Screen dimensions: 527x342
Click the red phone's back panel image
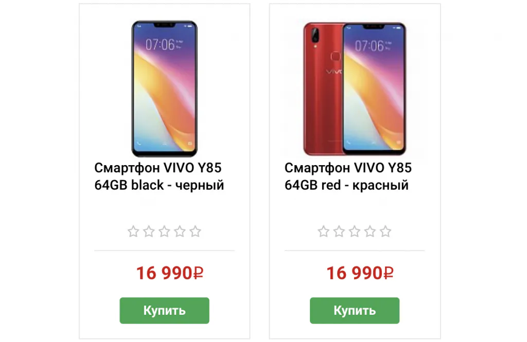click(323, 88)
